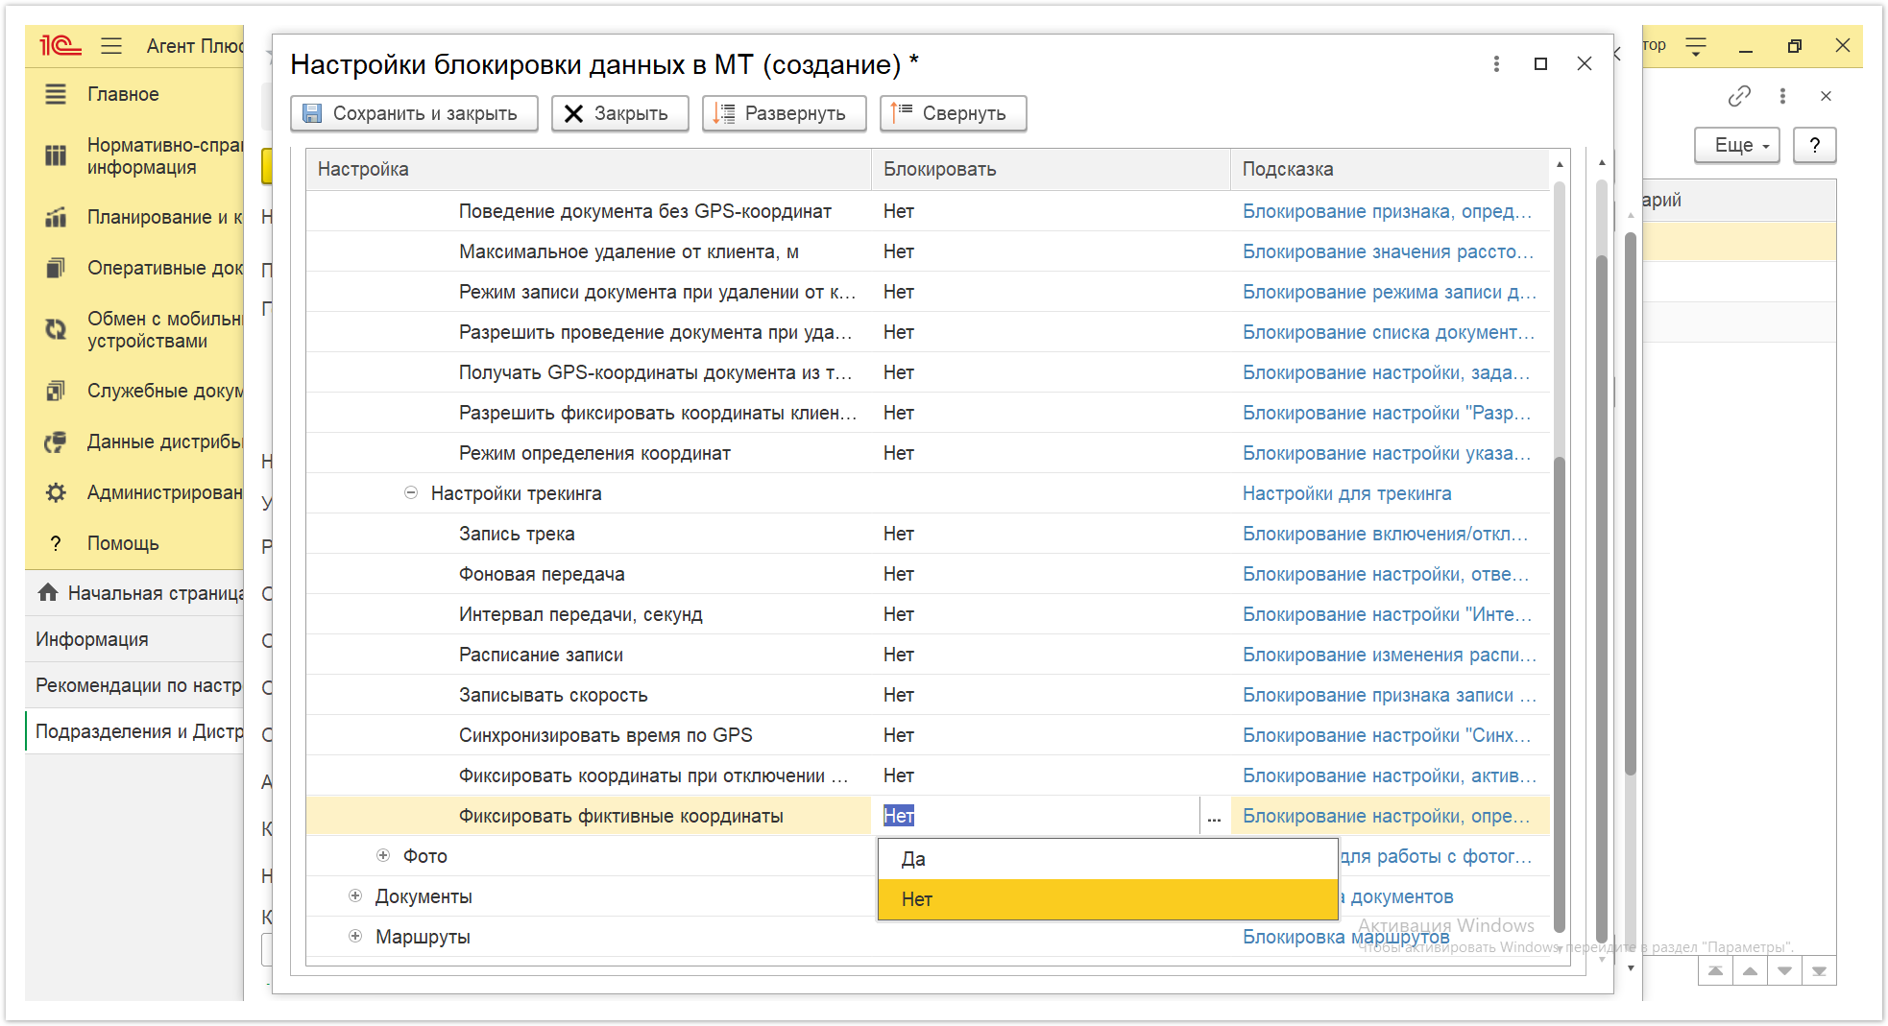This screenshot has height=1026, width=1888.
Task: Open the dialog's three-dot more menu
Action: (x=1496, y=64)
